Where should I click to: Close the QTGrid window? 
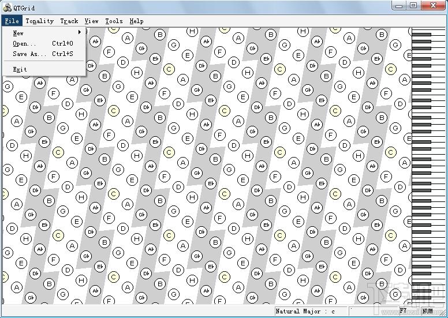click(433, 5)
